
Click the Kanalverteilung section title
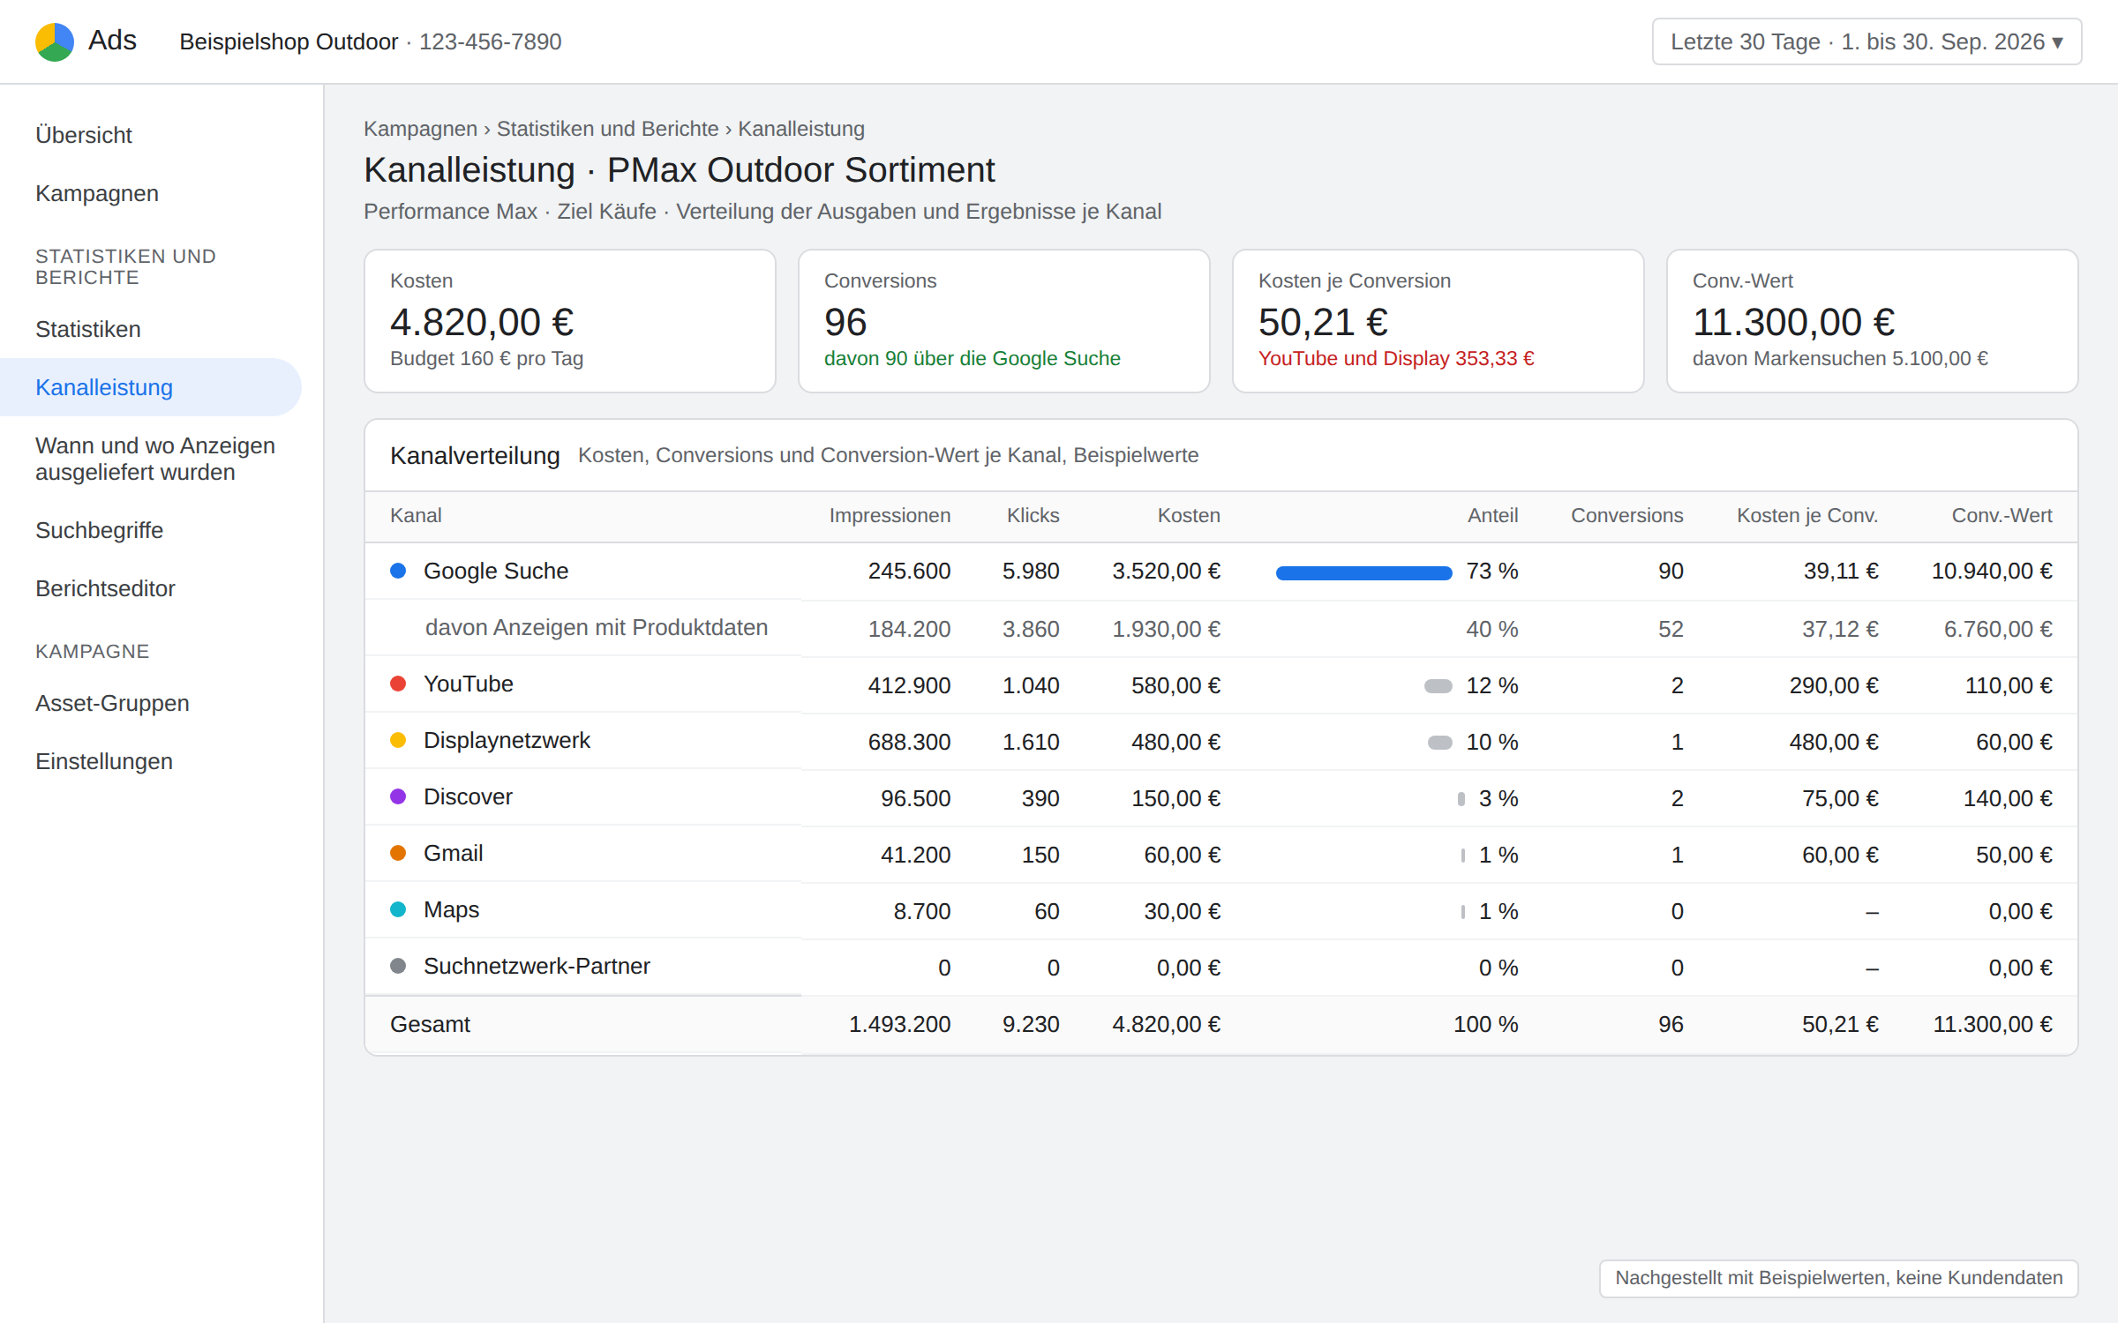(x=475, y=455)
